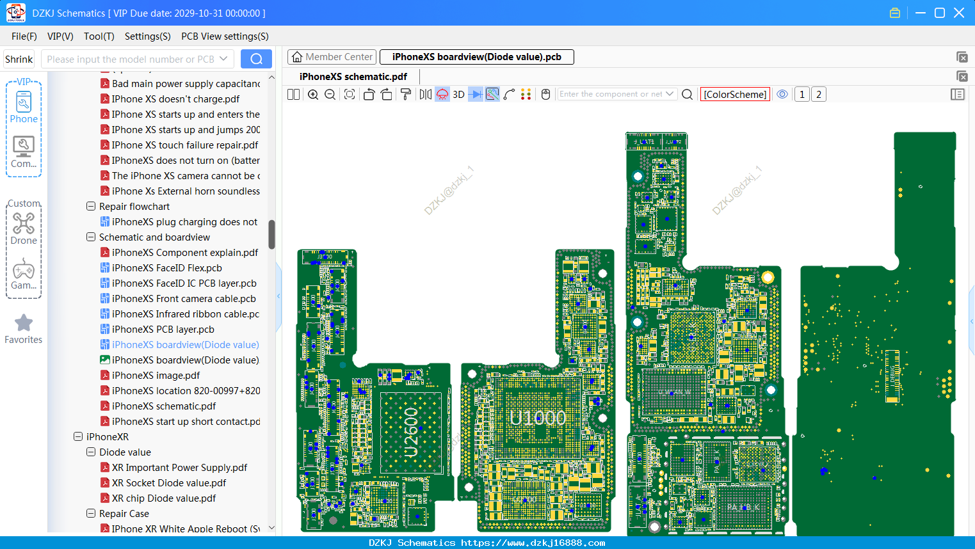Fit the board to the screen

(350, 94)
